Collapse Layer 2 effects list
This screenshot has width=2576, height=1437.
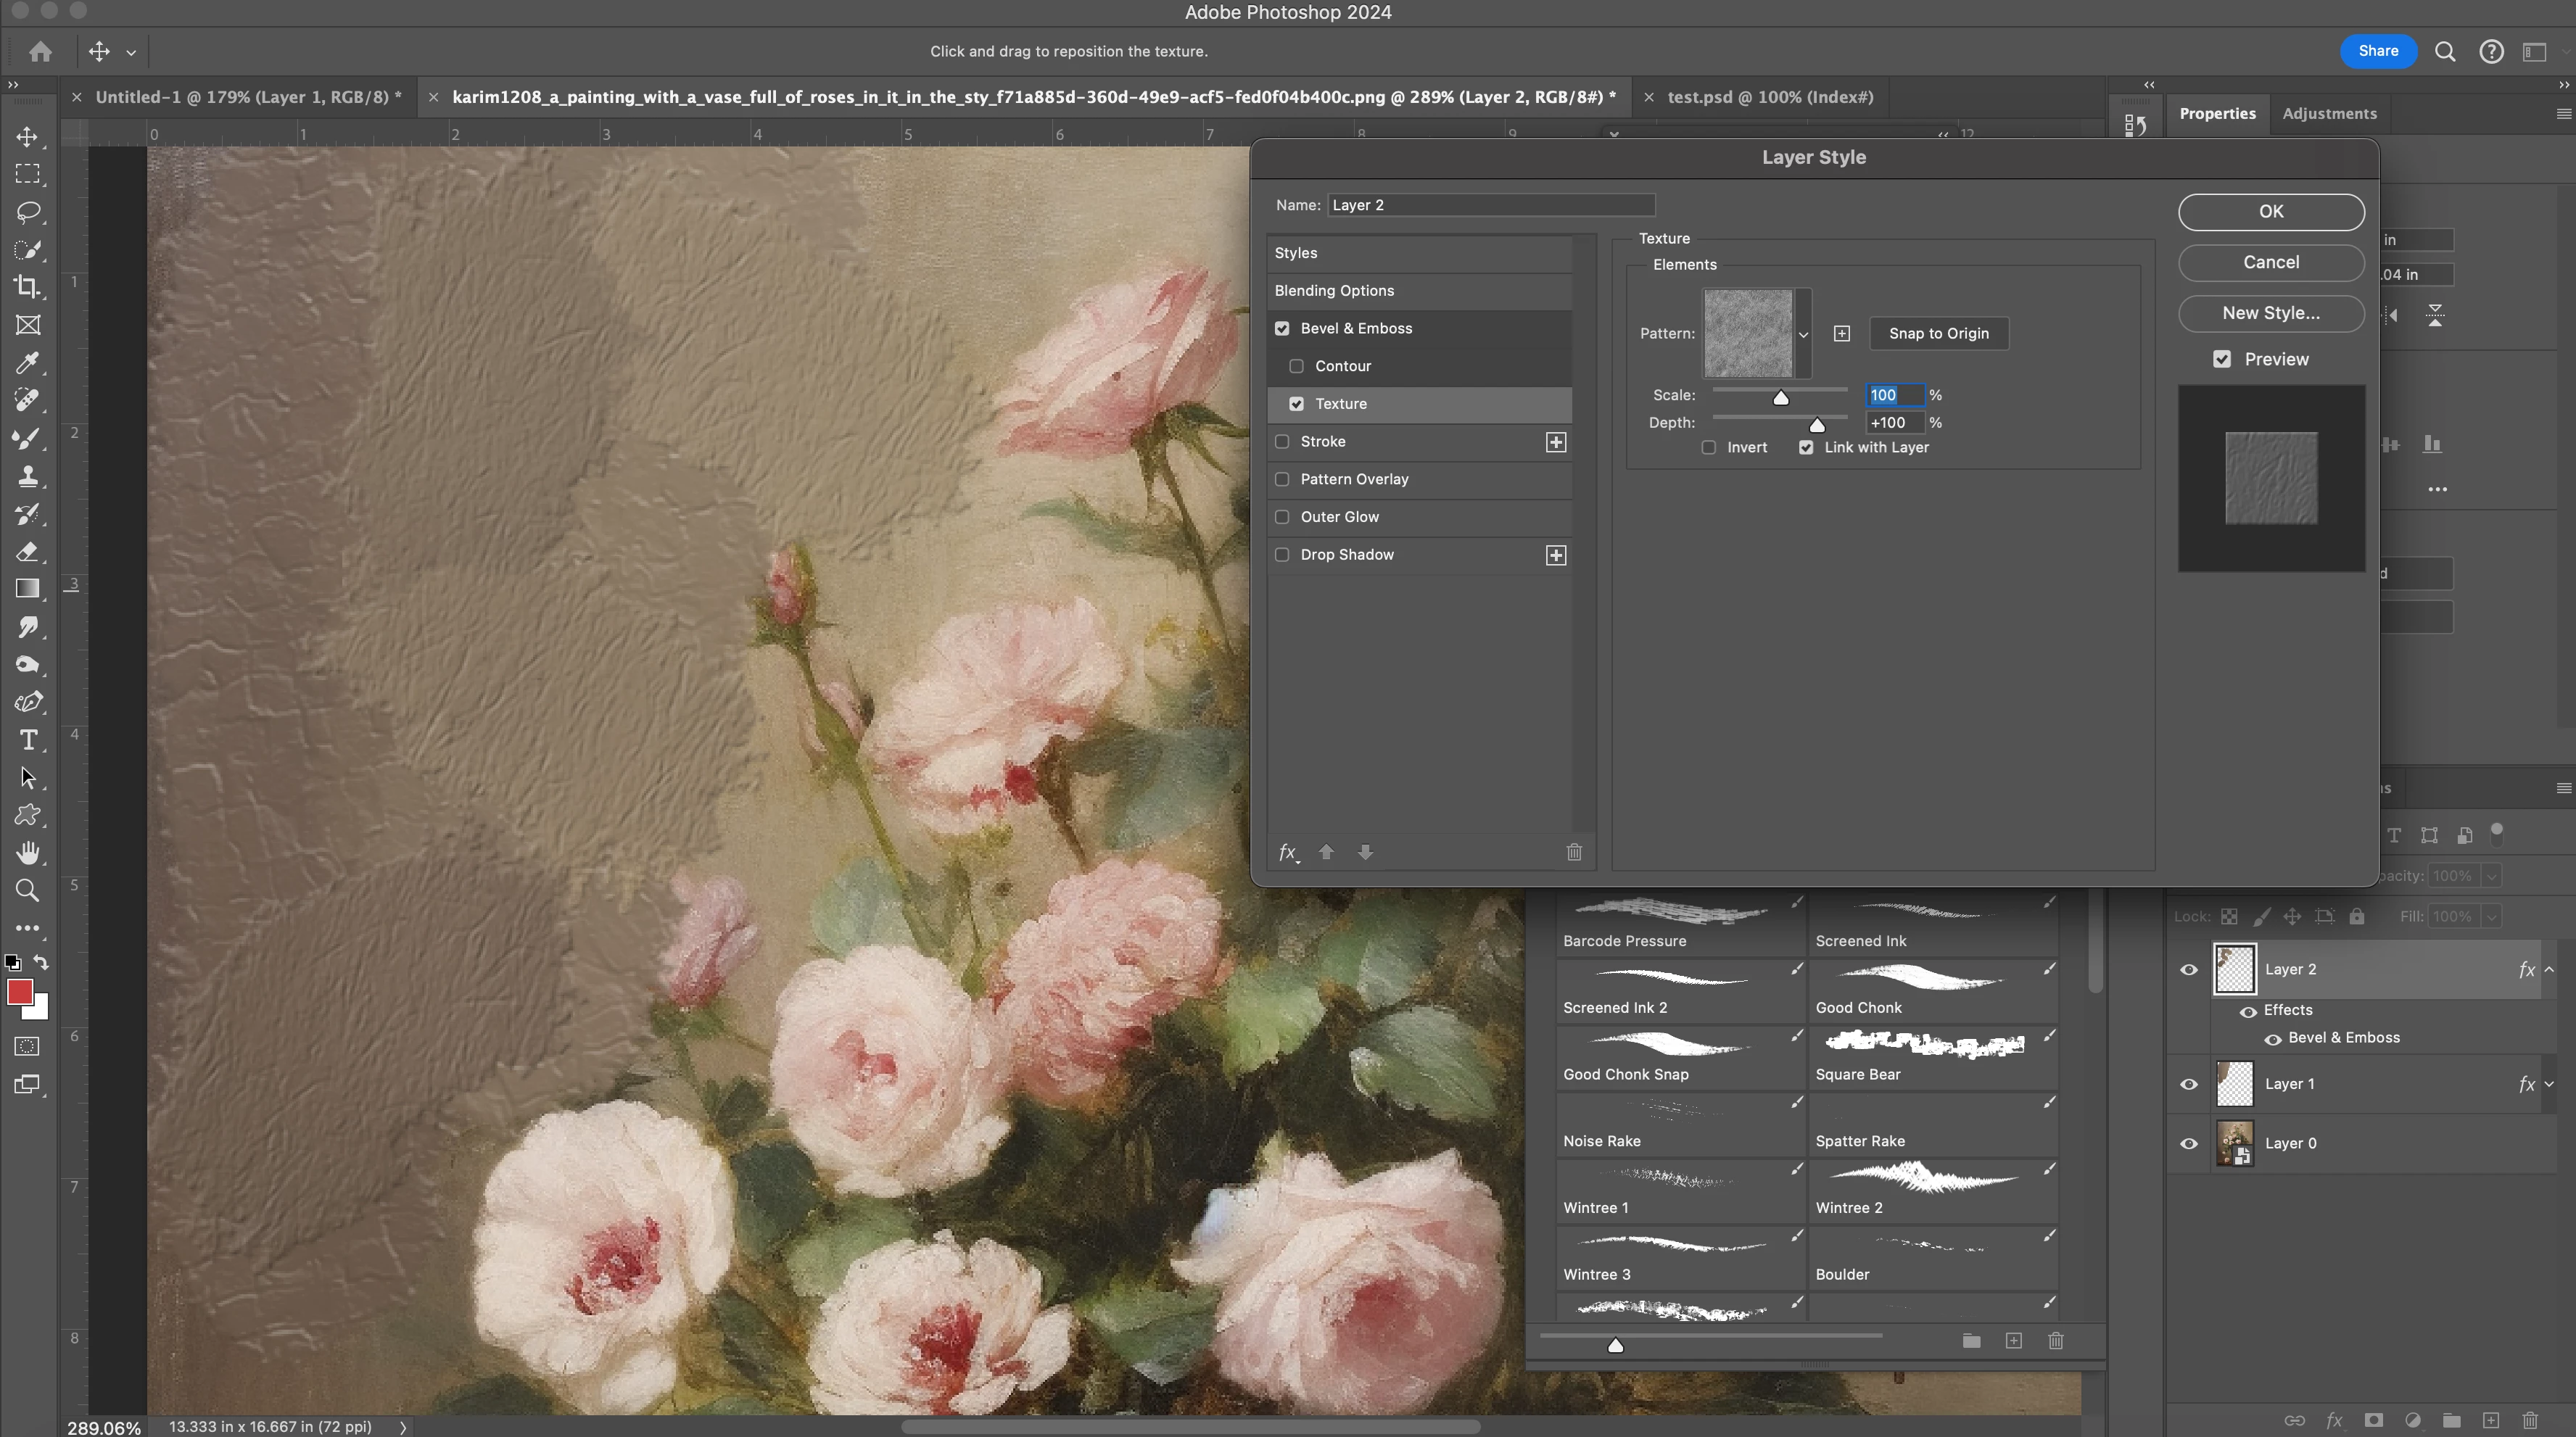click(2548, 969)
